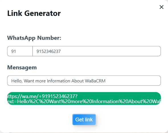This screenshot has width=168, height=133.
Task: Open the generated wa.me link
Action: 84,98
